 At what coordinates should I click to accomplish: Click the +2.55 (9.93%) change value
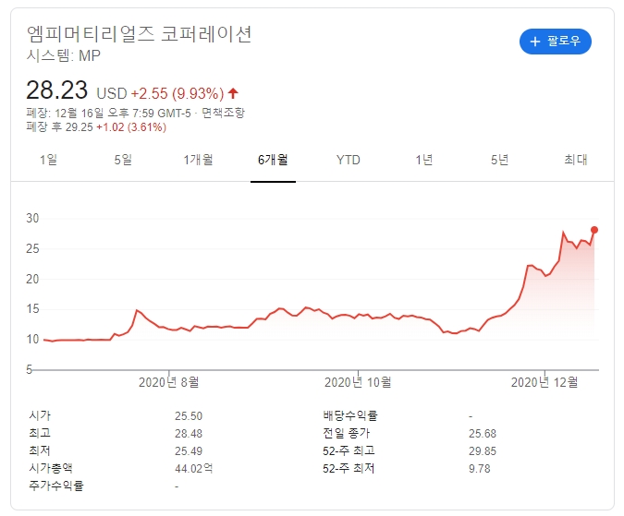[x=177, y=94]
